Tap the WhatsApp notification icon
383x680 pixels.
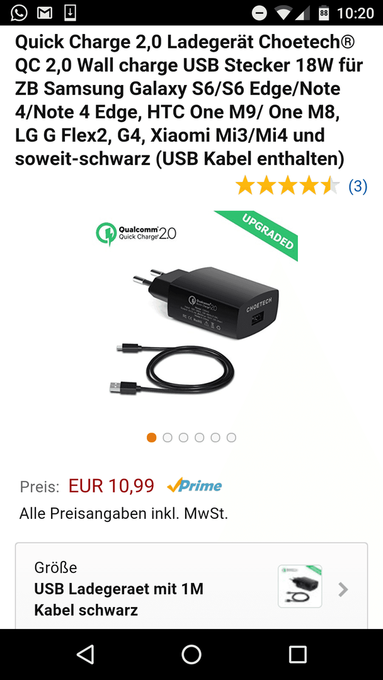click(19, 13)
